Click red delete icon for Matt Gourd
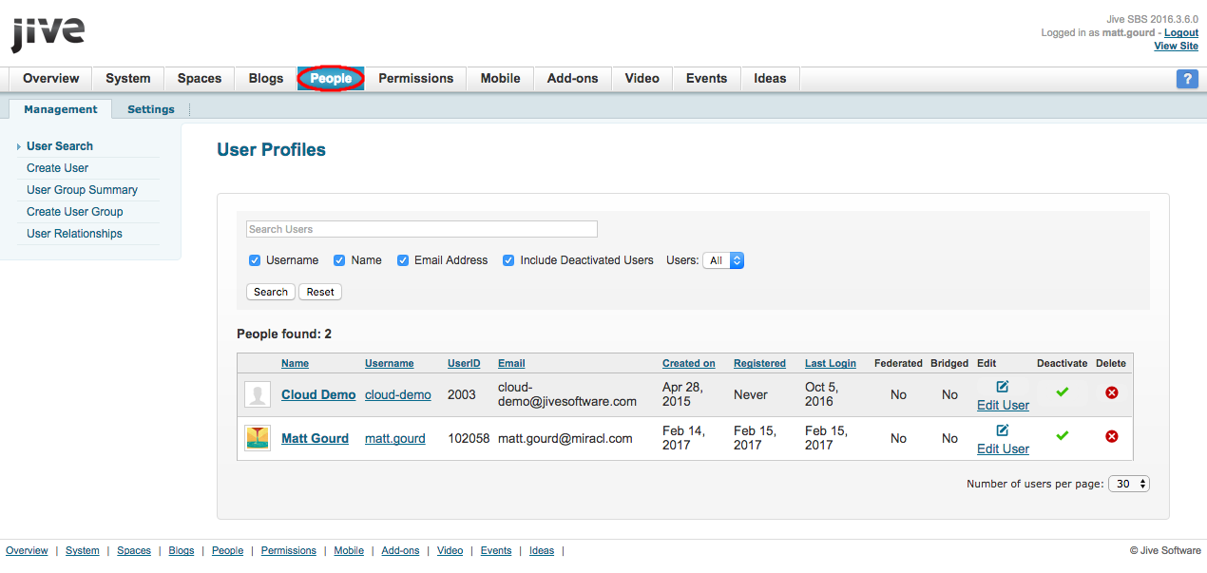The image size is (1207, 573). click(x=1112, y=436)
